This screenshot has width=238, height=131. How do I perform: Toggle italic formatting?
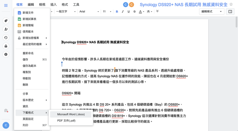coord(123,12)
